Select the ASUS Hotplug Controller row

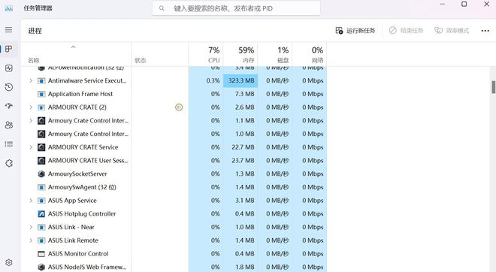pos(174,214)
